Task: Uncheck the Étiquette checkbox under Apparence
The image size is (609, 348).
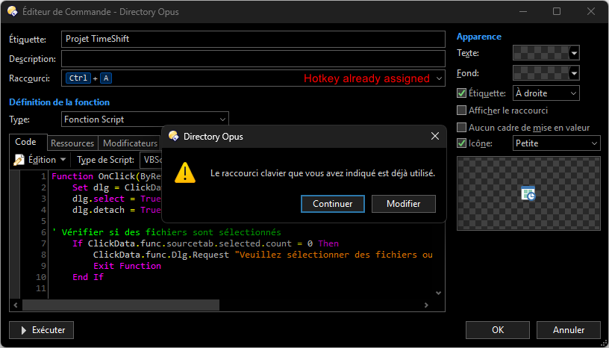Action: (x=461, y=93)
